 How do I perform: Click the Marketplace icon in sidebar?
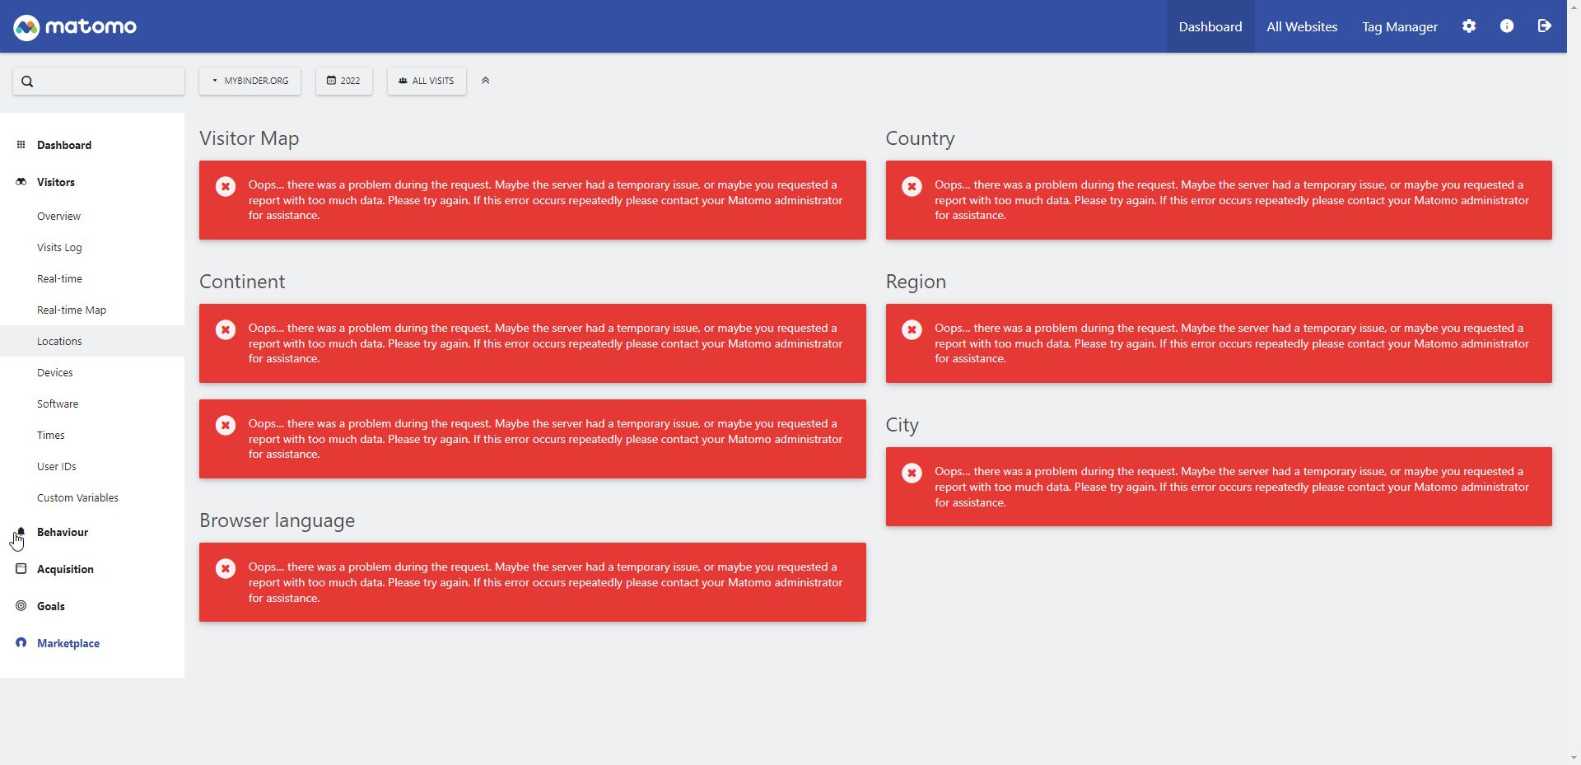(x=21, y=643)
